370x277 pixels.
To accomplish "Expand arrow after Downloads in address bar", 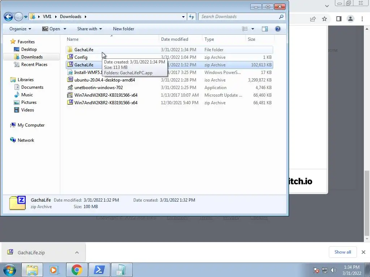I will click(85, 17).
